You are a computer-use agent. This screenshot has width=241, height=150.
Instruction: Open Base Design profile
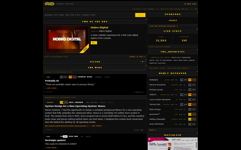[155, 110]
